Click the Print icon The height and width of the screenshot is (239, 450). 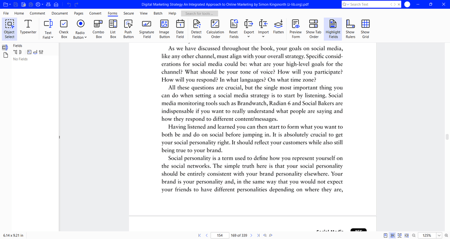38,4
